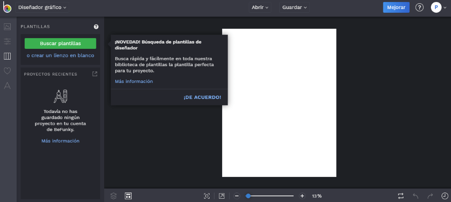Click the fit-to-screen icon
Image resolution: width=451 pixels, height=202 pixels.
(207, 196)
